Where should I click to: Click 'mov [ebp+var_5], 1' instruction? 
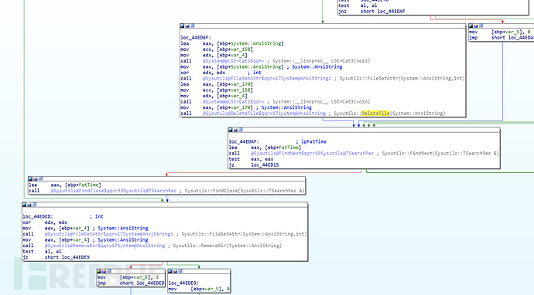(x=128, y=277)
